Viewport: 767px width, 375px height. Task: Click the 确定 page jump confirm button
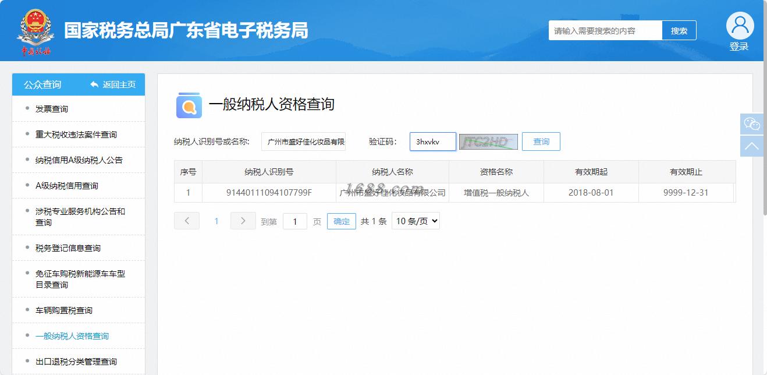tap(342, 221)
